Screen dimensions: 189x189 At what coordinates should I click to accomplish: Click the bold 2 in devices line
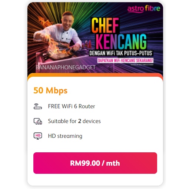(x=80, y=121)
